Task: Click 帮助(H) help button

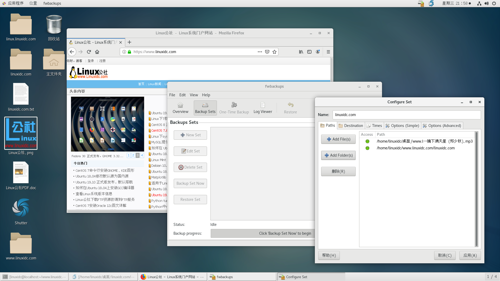Action: coord(329,256)
